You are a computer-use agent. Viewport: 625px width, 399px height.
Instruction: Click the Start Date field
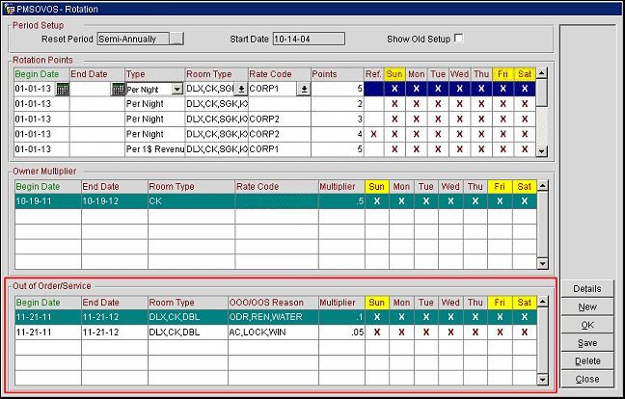click(x=306, y=40)
